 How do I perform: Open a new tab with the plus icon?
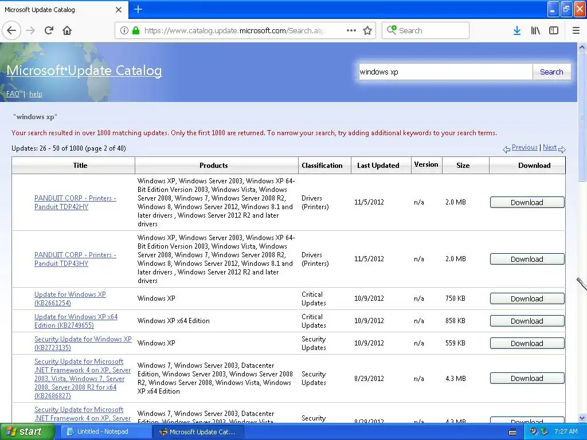(x=138, y=9)
